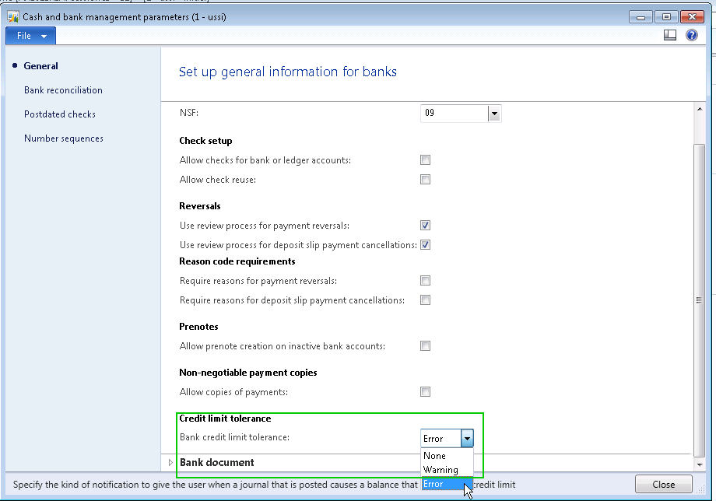Screen dimensions: 716x501
Task: Open the Postdated checks section
Action: click(x=60, y=114)
